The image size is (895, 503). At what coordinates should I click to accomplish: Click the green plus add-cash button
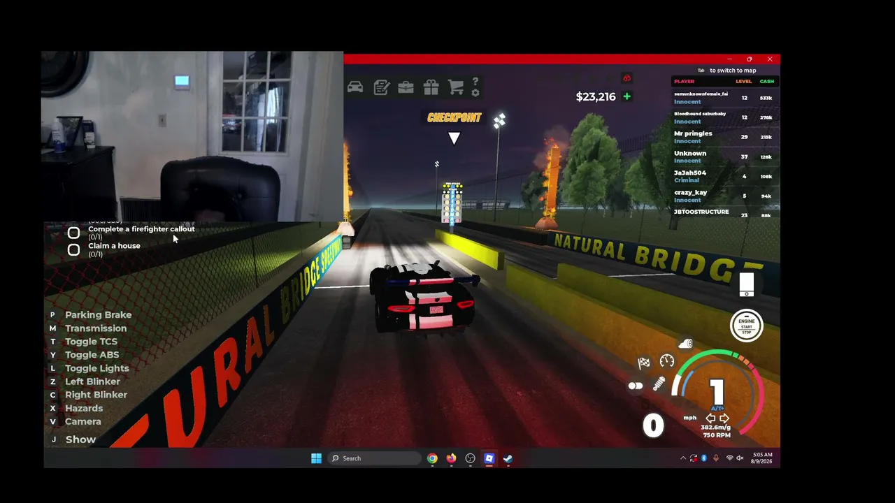pos(626,96)
